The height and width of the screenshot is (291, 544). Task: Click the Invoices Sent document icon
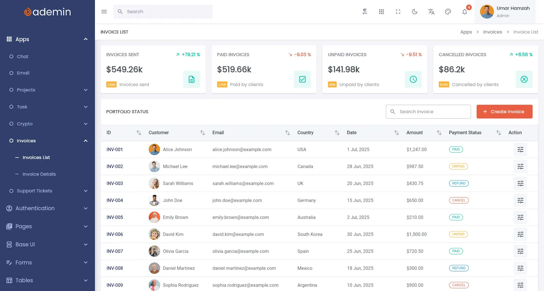191,79
